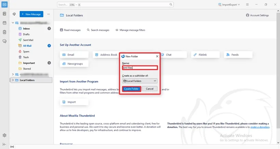Click Cancel in New Folder dialog
280x149 pixels.
[x=150, y=89]
